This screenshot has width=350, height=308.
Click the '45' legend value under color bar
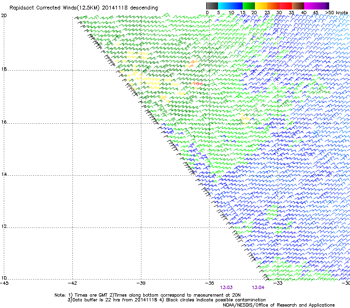point(315,13)
